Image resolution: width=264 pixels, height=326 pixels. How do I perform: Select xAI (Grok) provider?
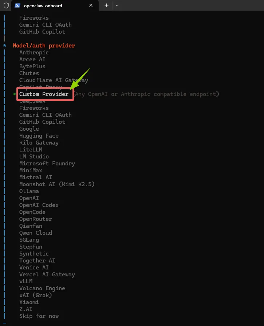pyautogui.click(x=36, y=295)
